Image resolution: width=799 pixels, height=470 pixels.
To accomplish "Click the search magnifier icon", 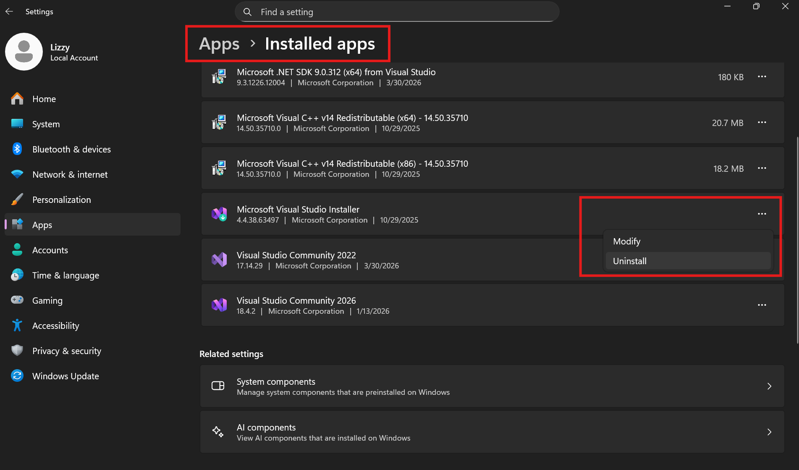I will [248, 12].
